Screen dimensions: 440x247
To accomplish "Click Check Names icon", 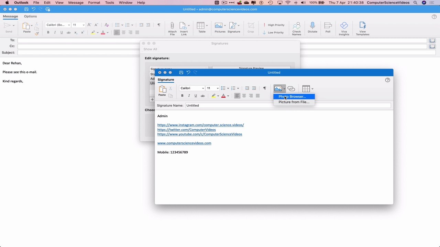I will 296,28.
